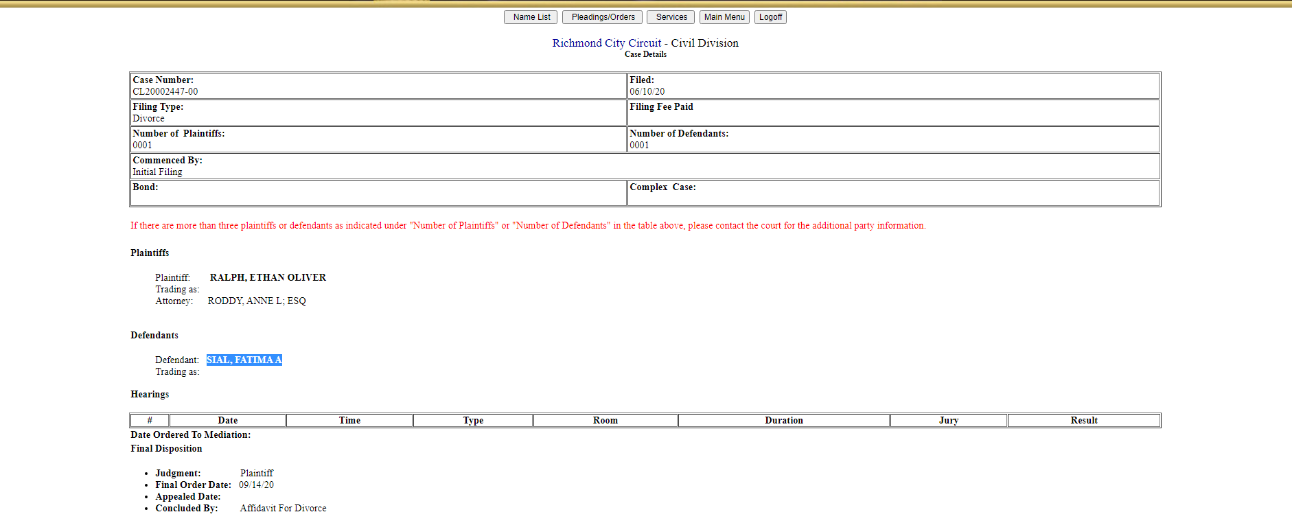The height and width of the screenshot is (523, 1292).
Task: Return to the Main Menu
Action: pyautogui.click(x=724, y=17)
